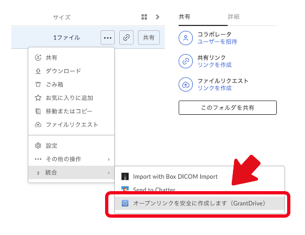Click the grid view icon

pyautogui.click(x=144, y=17)
